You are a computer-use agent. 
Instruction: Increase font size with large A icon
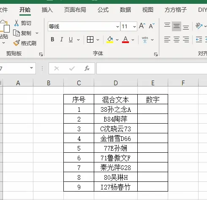coord(142,26)
